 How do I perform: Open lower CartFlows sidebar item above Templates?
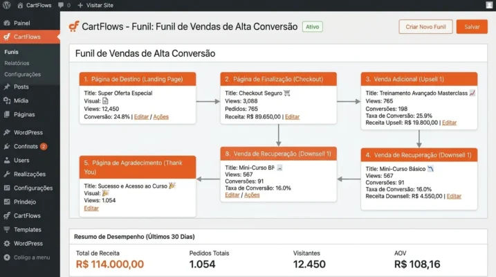click(x=30, y=216)
